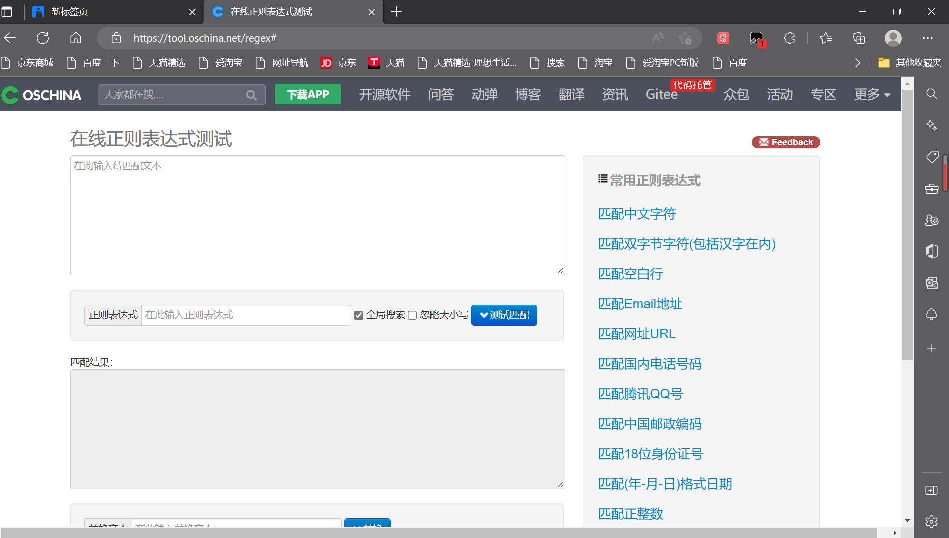This screenshot has height=538, width=949.
Task: Open the Gitee menu item
Action: point(661,94)
